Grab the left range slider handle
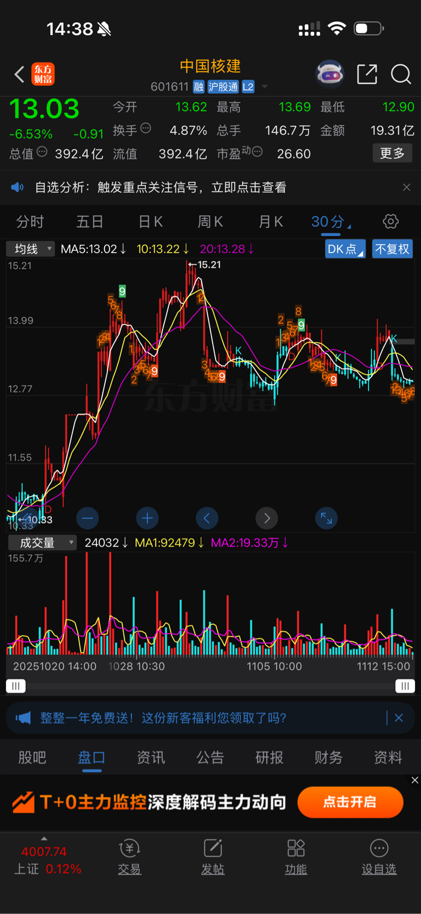 [16, 686]
